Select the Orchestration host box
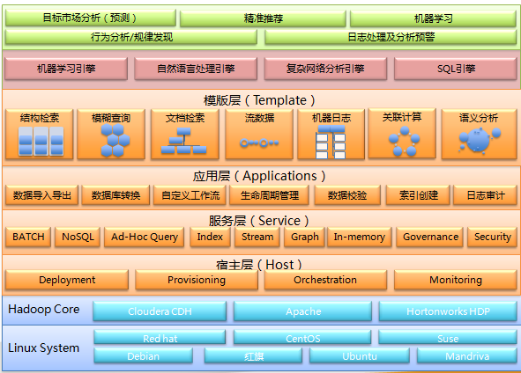This screenshot has width=521, height=373. click(x=325, y=280)
